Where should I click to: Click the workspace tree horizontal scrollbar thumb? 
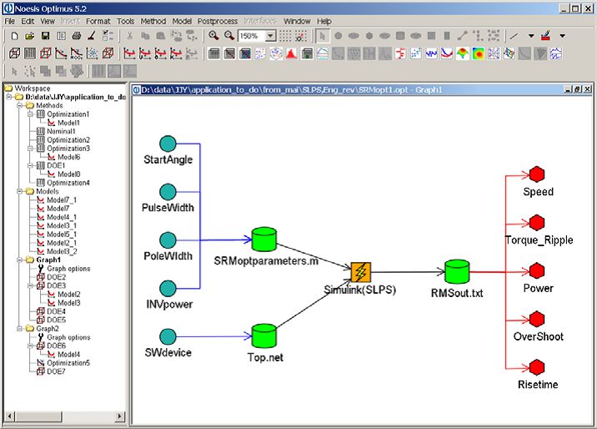[x=38, y=416]
